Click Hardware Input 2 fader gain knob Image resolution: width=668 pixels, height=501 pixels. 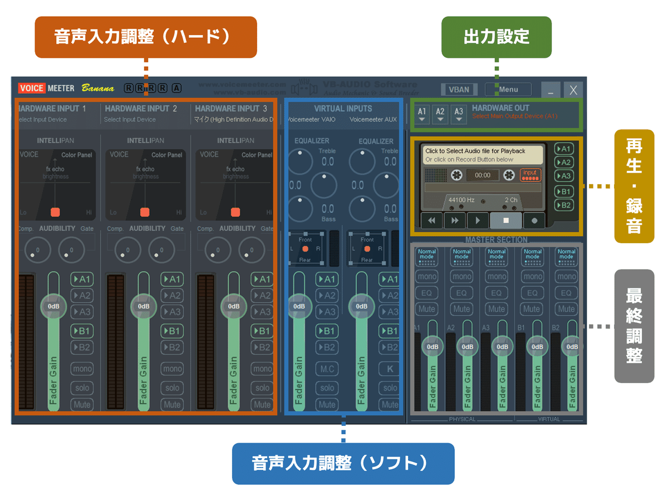tap(144, 306)
